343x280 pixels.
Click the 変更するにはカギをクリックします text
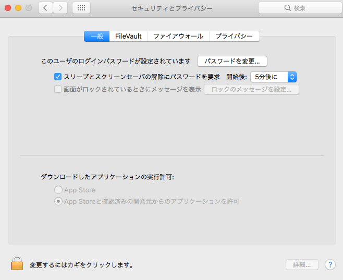coord(82,265)
